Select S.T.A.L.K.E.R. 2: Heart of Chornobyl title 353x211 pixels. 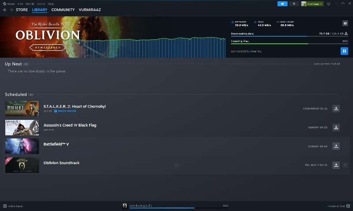pos(75,106)
